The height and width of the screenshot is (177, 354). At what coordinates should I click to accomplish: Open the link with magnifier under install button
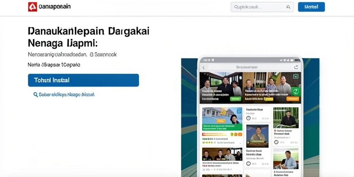click(64, 95)
